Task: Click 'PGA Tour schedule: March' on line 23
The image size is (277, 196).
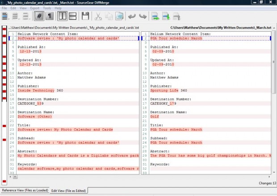Action: tap(176, 129)
